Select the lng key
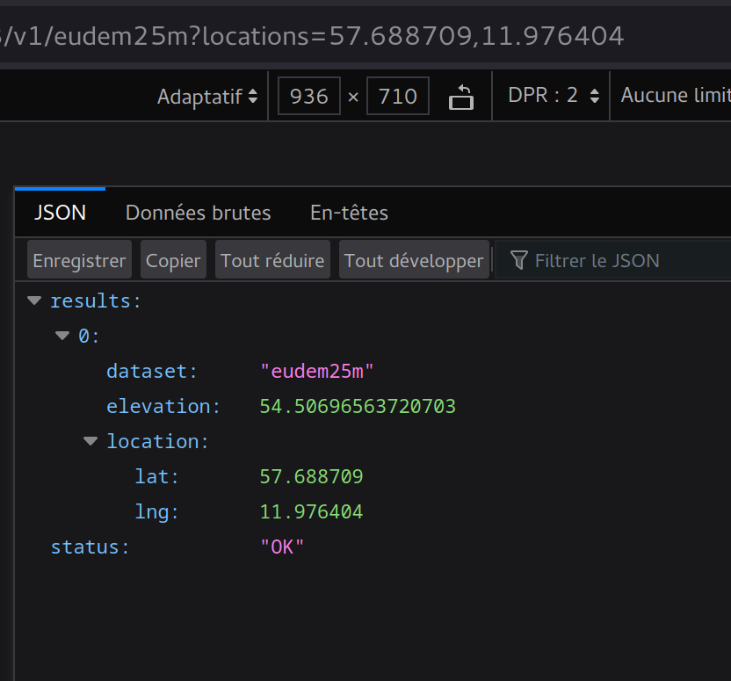Image resolution: width=731 pixels, height=681 pixels. [x=156, y=511]
